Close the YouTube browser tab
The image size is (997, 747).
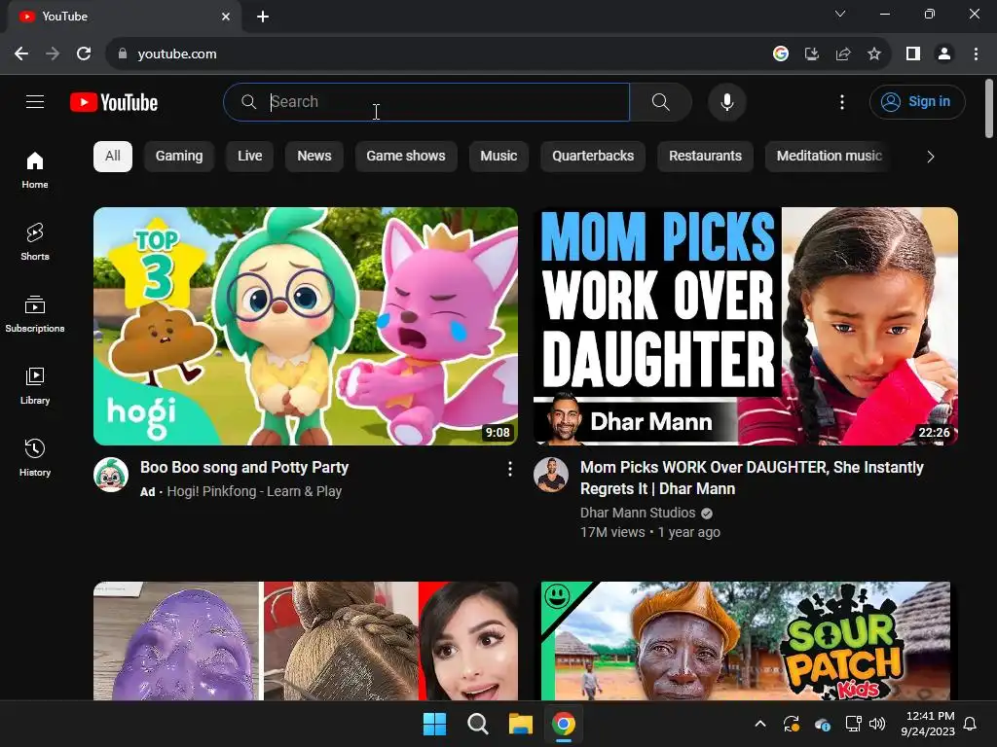[226, 17]
